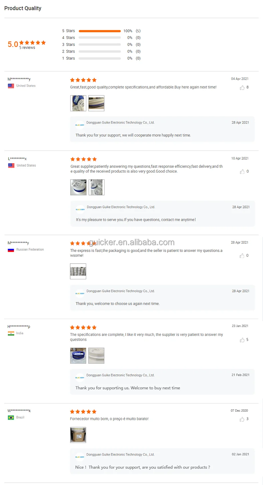Click Dongguan Guike Electronic Technology name in last reply
The image size is (263, 485).
point(121,455)
